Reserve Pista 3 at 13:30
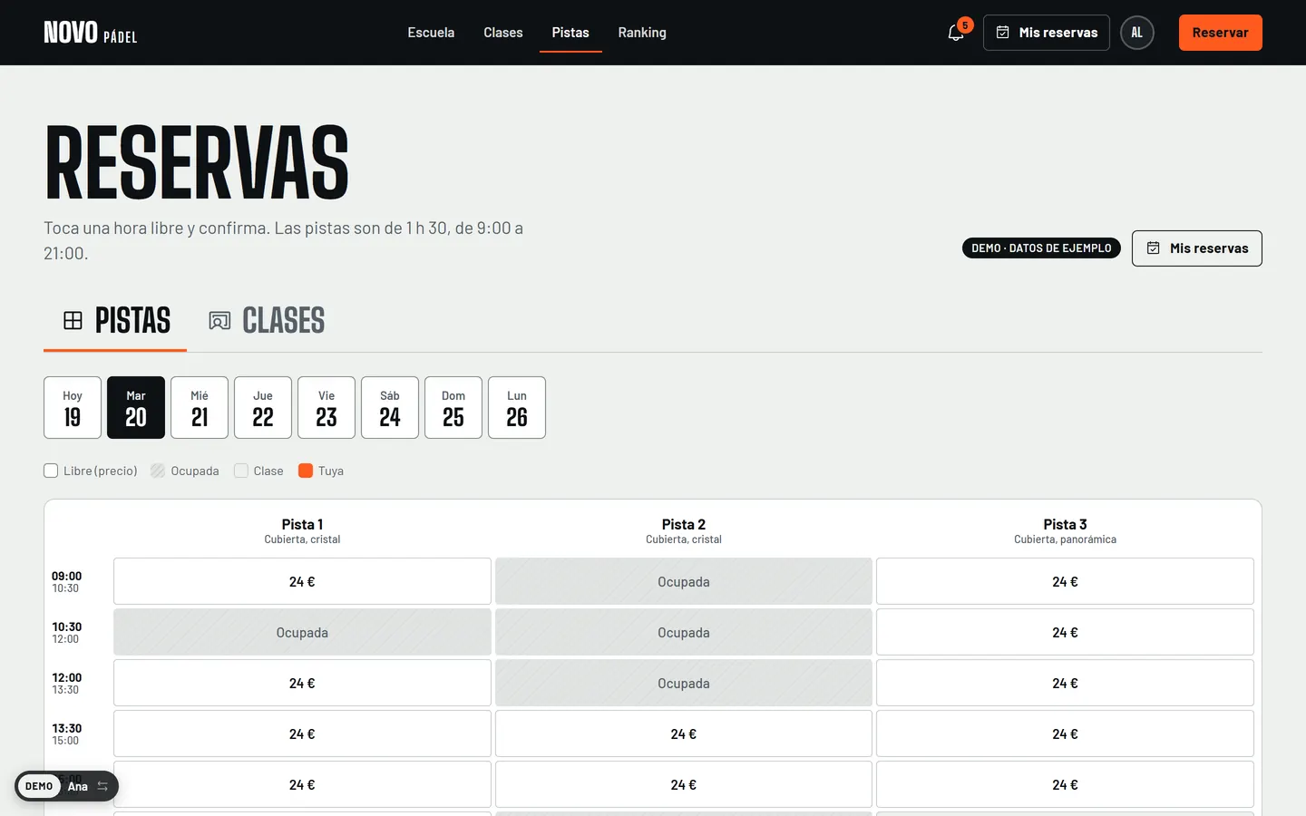This screenshot has width=1306, height=816. pos(1065,733)
